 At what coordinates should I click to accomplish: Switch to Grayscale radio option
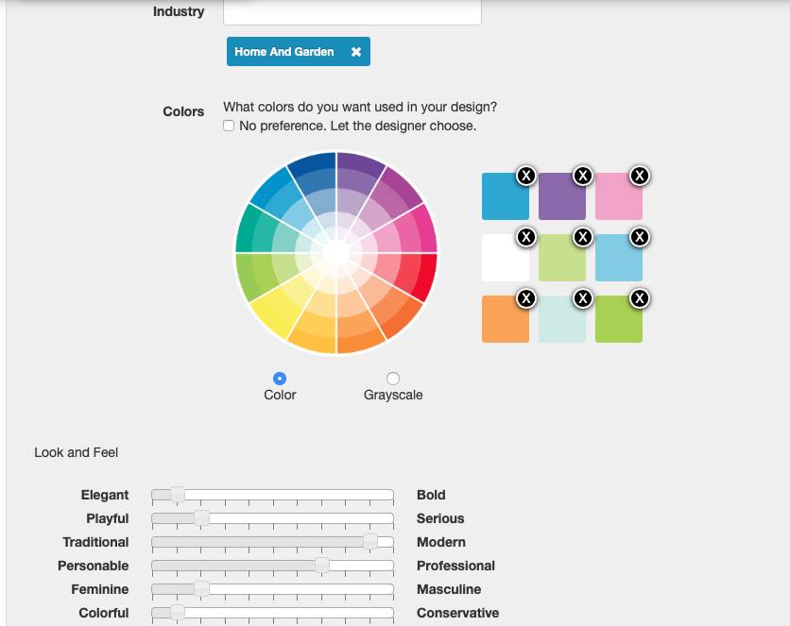393,379
